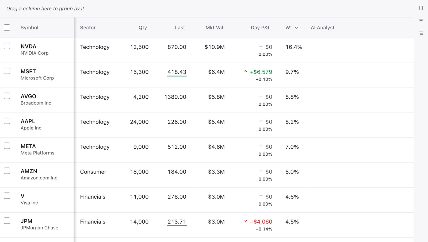This screenshot has width=428, height=242.
Task: Click Visa last price 276.00
Action: coord(177,197)
